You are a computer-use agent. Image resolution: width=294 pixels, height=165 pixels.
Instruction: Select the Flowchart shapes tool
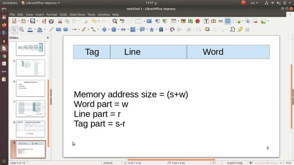(x=133, y=29)
